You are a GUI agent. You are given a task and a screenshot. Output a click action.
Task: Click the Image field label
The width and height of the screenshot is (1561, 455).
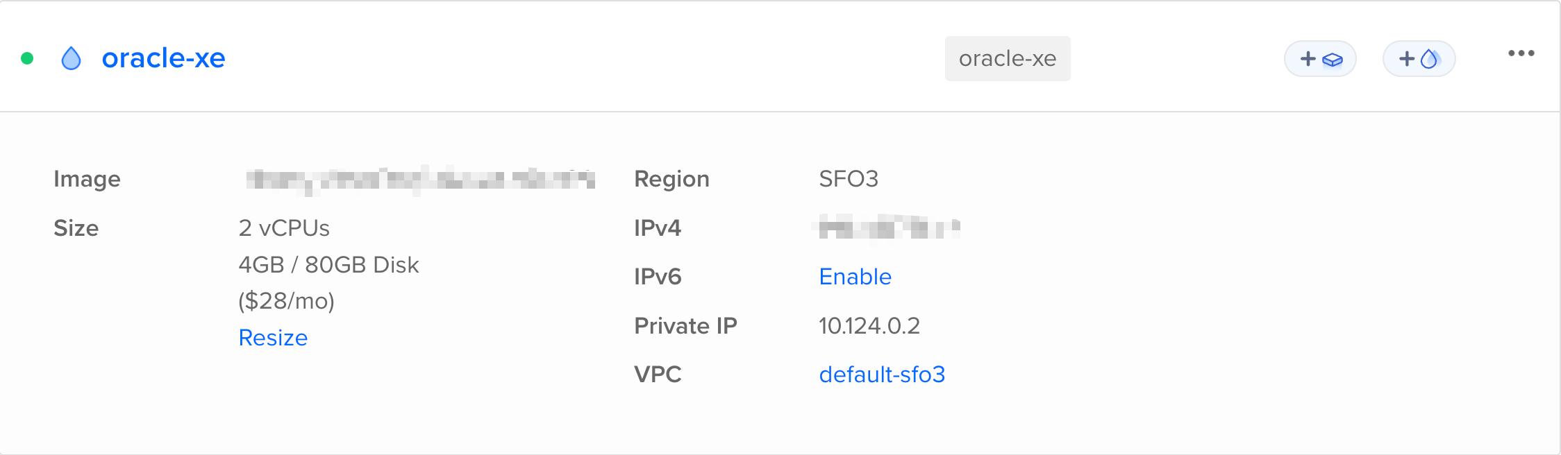click(x=87, y=179)
